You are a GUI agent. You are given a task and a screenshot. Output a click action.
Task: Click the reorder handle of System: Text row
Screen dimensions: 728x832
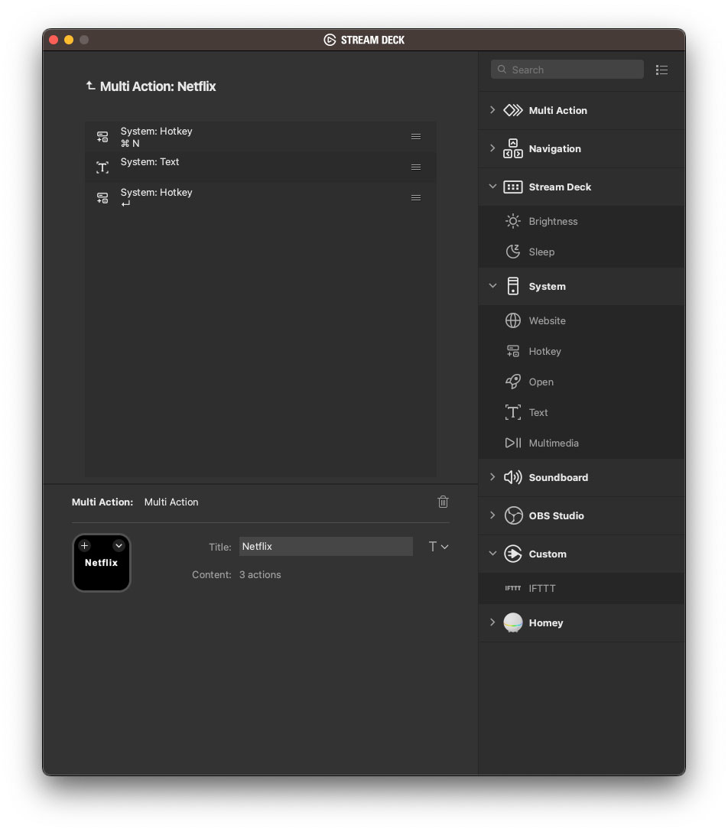(416, 167)
